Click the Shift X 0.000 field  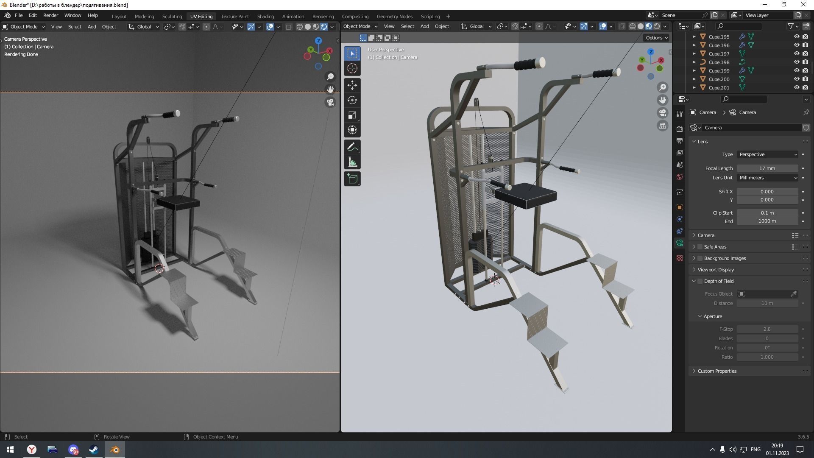coord(767,192)
